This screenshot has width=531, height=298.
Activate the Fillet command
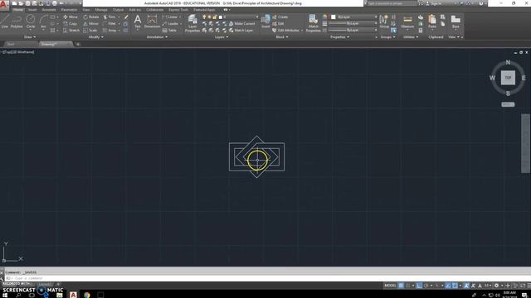[x=110, y=24]
